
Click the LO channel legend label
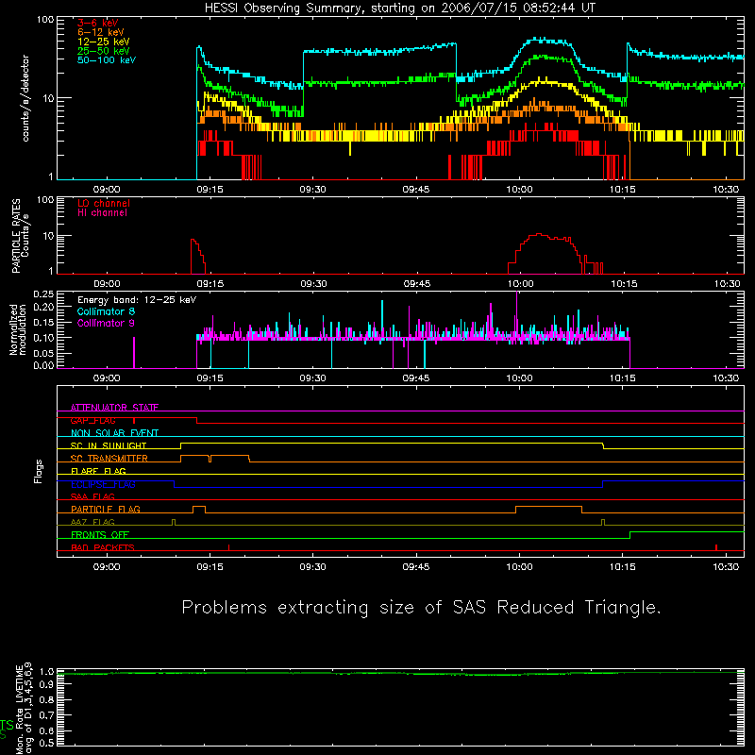pos(104,203)
